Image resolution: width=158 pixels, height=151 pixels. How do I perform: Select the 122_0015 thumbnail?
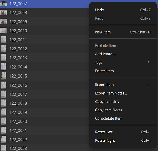(3, 76)
